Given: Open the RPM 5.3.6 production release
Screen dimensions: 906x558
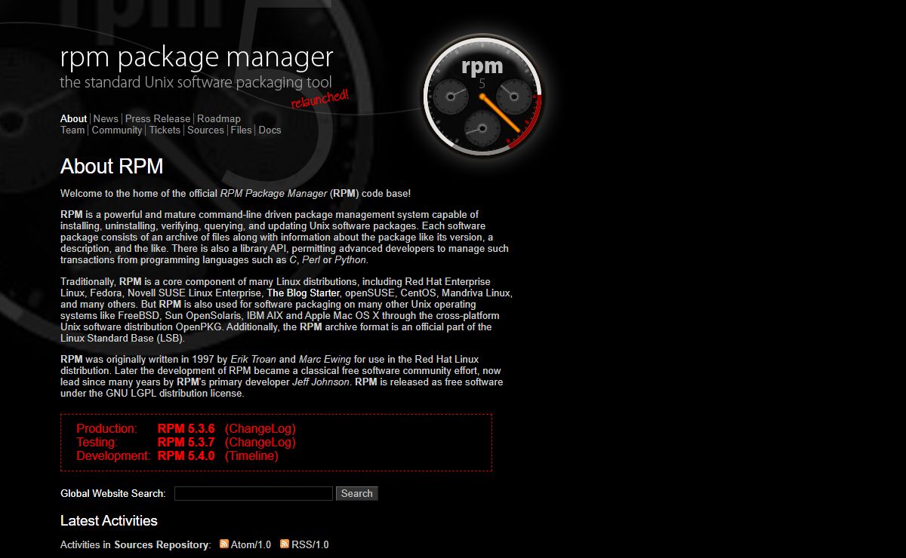Looking at the screenshot, I should [186, 428].
